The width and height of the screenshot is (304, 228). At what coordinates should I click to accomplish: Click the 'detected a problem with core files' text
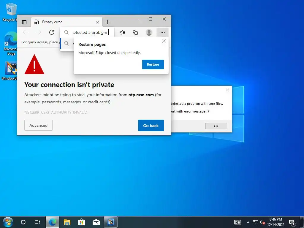[x=197, y=104]
